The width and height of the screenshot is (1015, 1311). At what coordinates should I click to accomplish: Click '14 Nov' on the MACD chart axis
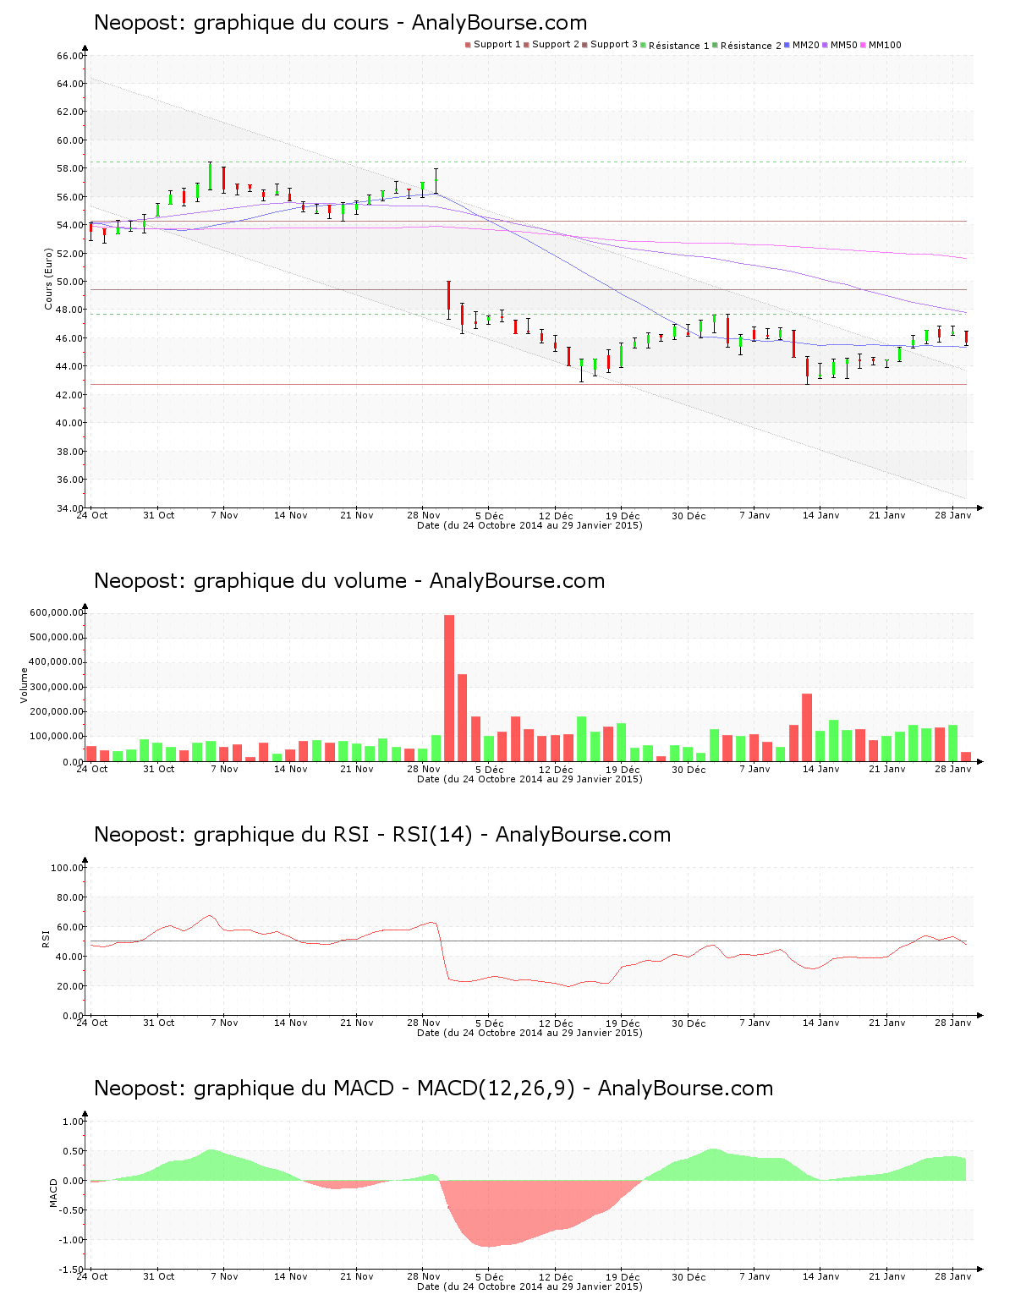pos(291,1276)
